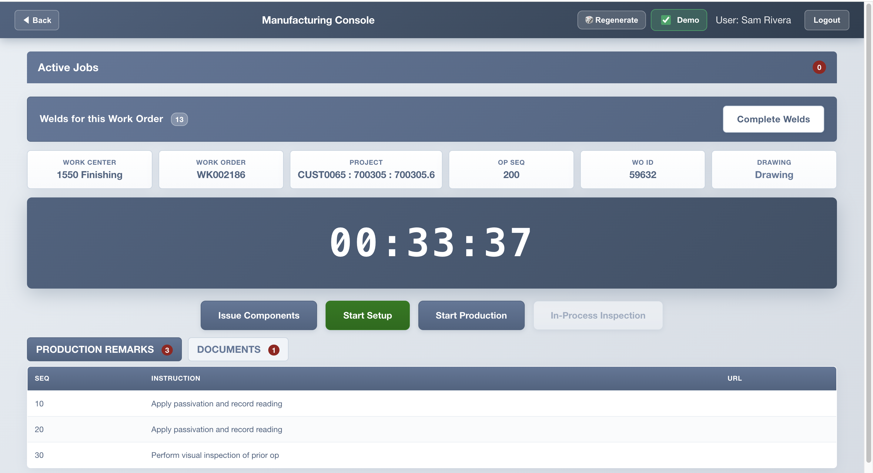This screenshot has height=473, width=873.
Task: Click the Production Remarks badge showing 3
Action: pos(167,350)
